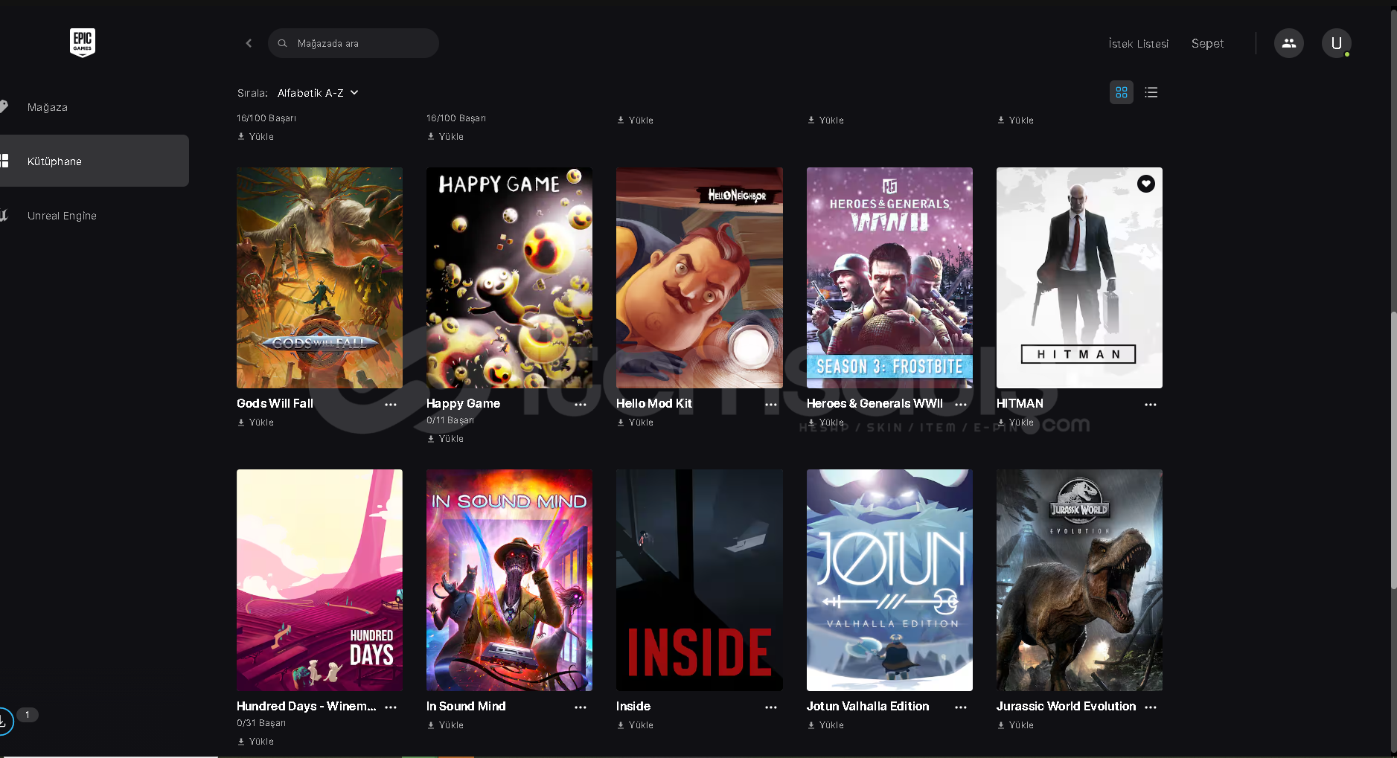
Task: Open Happy Game cover thumbnail
Action: 509,277
